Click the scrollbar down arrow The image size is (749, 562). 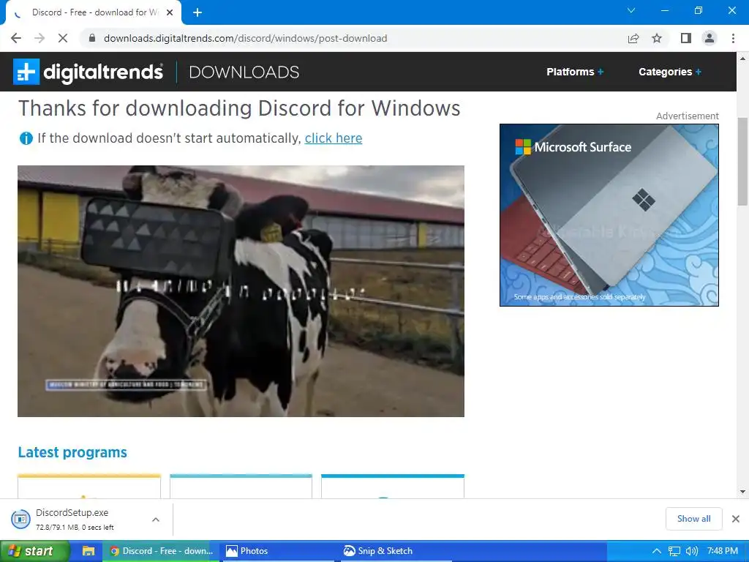tap(742, 491)
